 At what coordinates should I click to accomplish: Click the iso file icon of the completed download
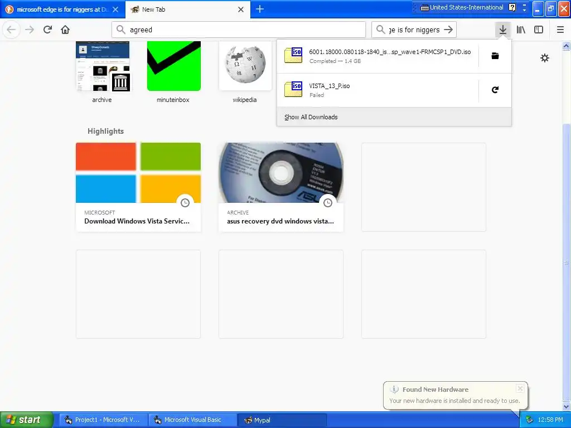(293, 56)
